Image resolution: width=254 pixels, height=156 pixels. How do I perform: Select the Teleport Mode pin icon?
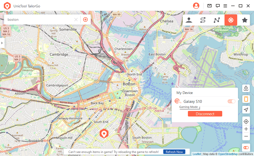(189, 20)
